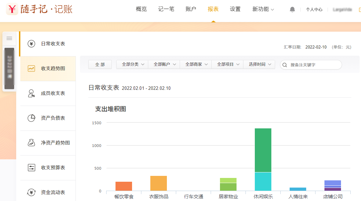361x201 pixels.
Task: Click the 收支预算表 sliders icon
Action: [31, 168]
